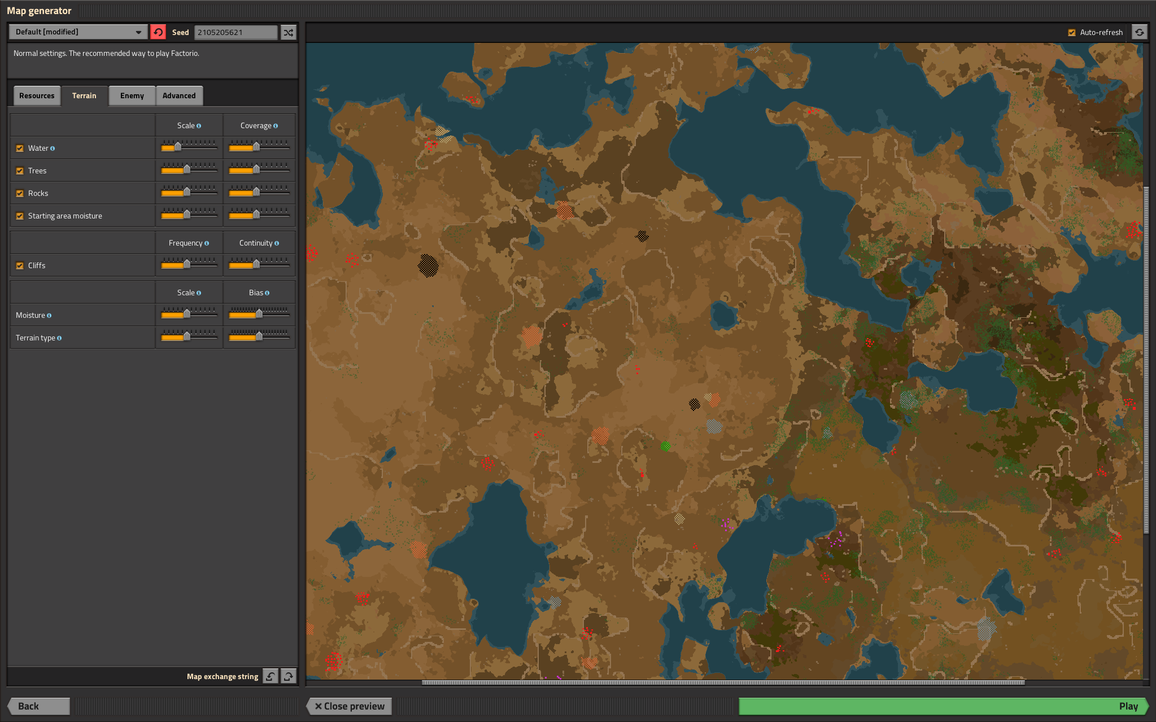Viewport: 1156px width, 722px height.
Task: Uncheck the Rocks checkbox
Action: pos(20,194)
